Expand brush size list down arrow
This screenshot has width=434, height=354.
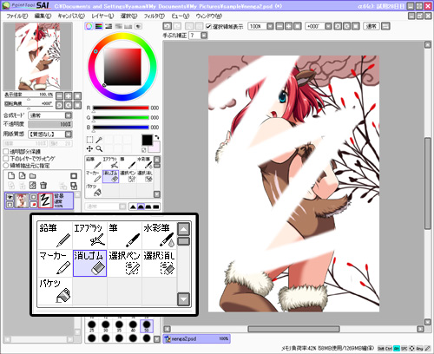(157, 339)
